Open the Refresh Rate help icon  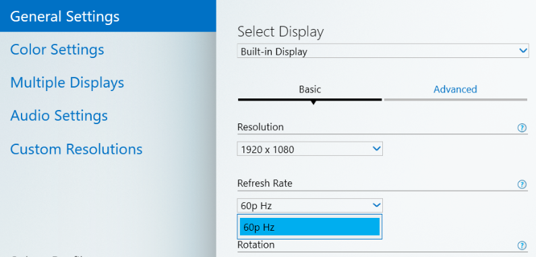(x=522, y=184)
